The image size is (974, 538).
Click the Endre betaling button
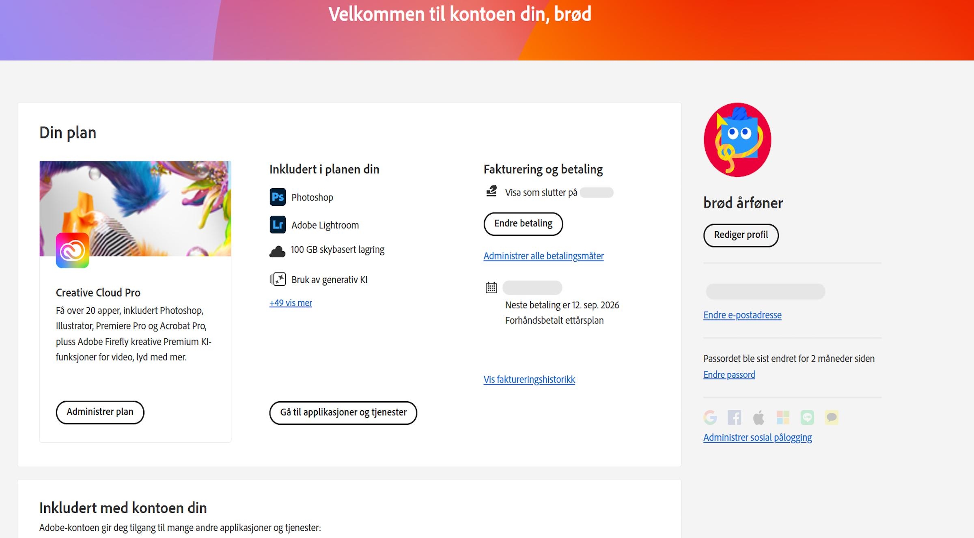(523, 224)
